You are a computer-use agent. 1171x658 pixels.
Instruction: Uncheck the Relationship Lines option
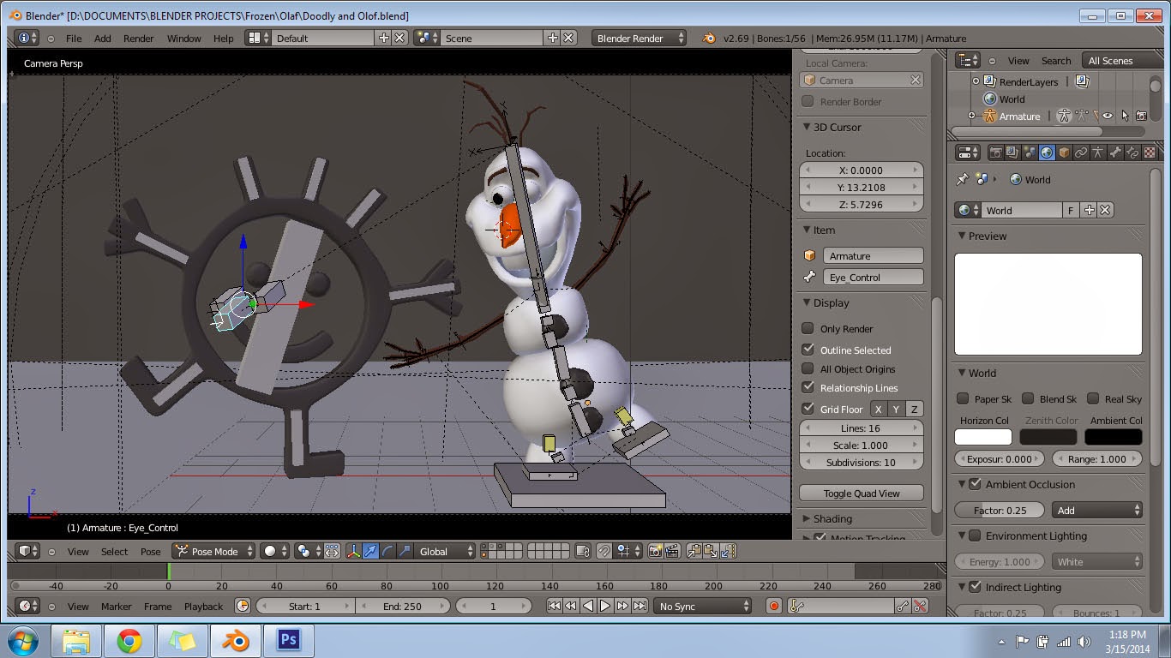pos(808,387)
